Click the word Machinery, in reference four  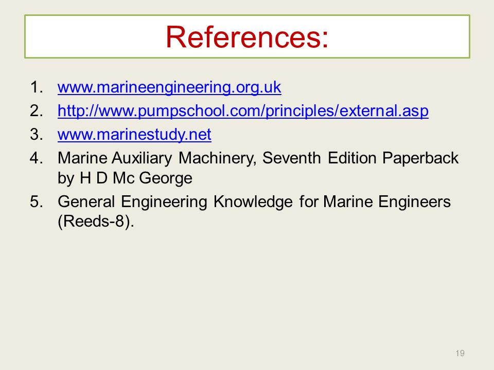217,159
